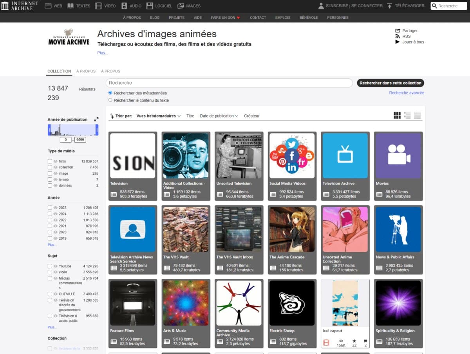This screenshot has width=470, height=354.
Task: Check the 2023 year filter
Action: (x=50, y=208)
